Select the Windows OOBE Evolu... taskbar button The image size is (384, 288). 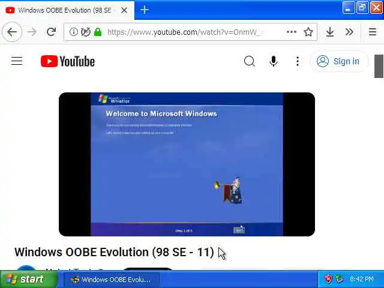112,280
